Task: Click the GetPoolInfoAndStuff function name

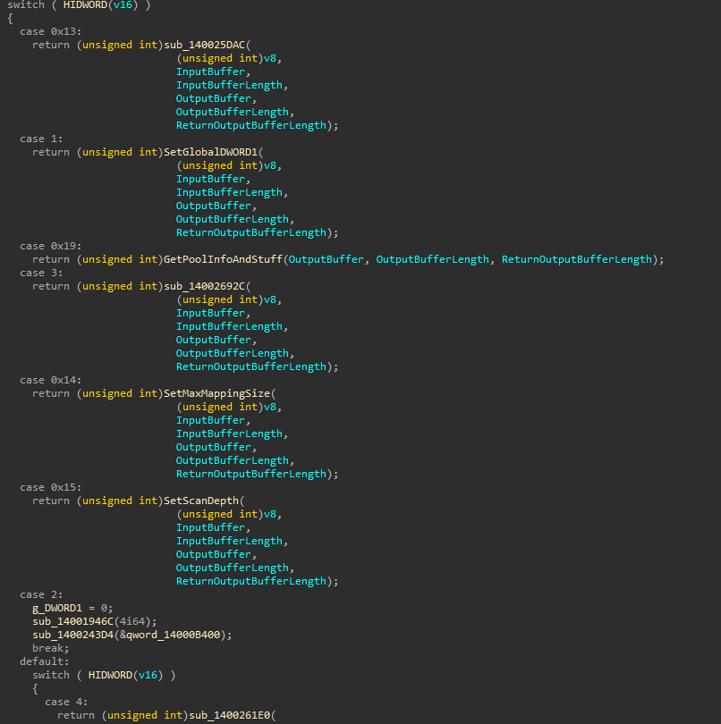Action: pos(223,259)
